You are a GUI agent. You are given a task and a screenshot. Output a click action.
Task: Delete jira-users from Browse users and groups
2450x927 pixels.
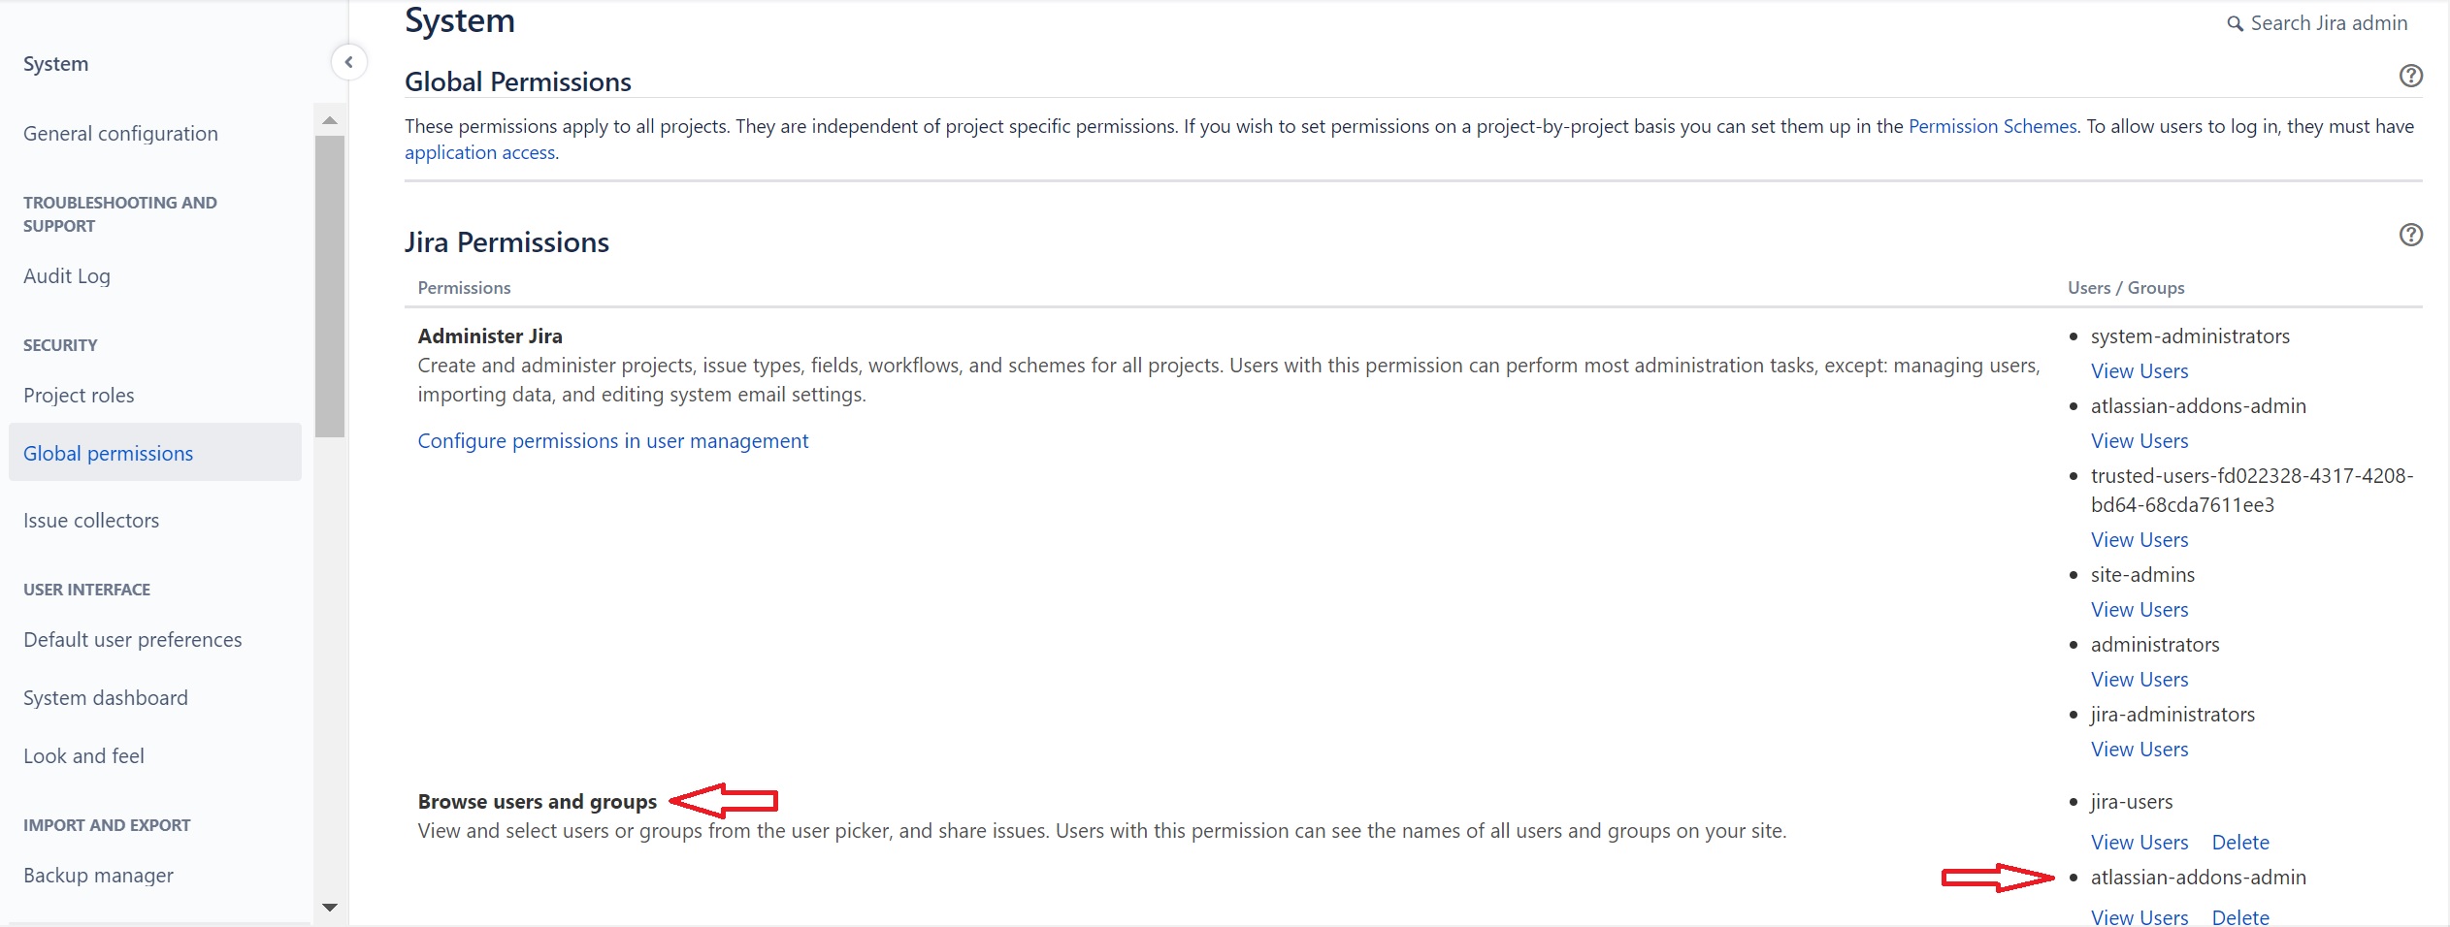coord(2239,842)
